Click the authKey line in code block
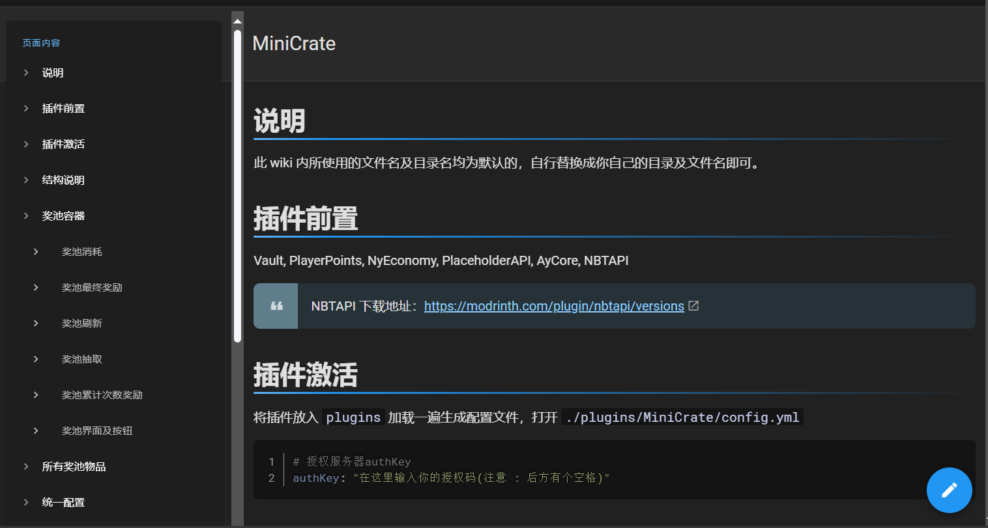 click(451, 478)
